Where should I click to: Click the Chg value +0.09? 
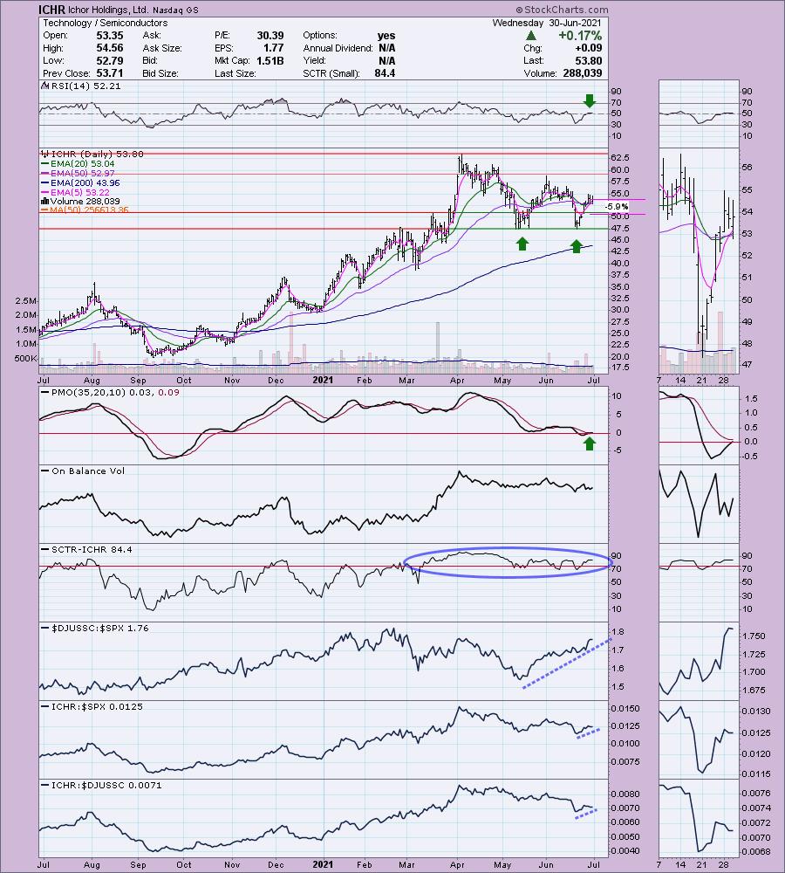click(588, 48)
